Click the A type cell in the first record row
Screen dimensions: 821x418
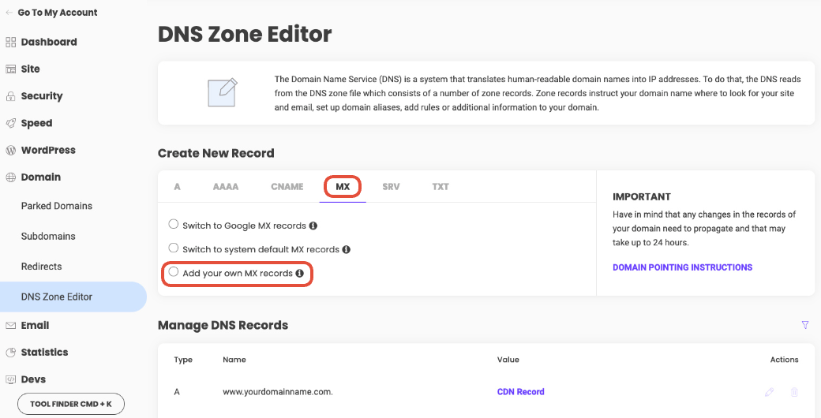[x=177, y=392]
